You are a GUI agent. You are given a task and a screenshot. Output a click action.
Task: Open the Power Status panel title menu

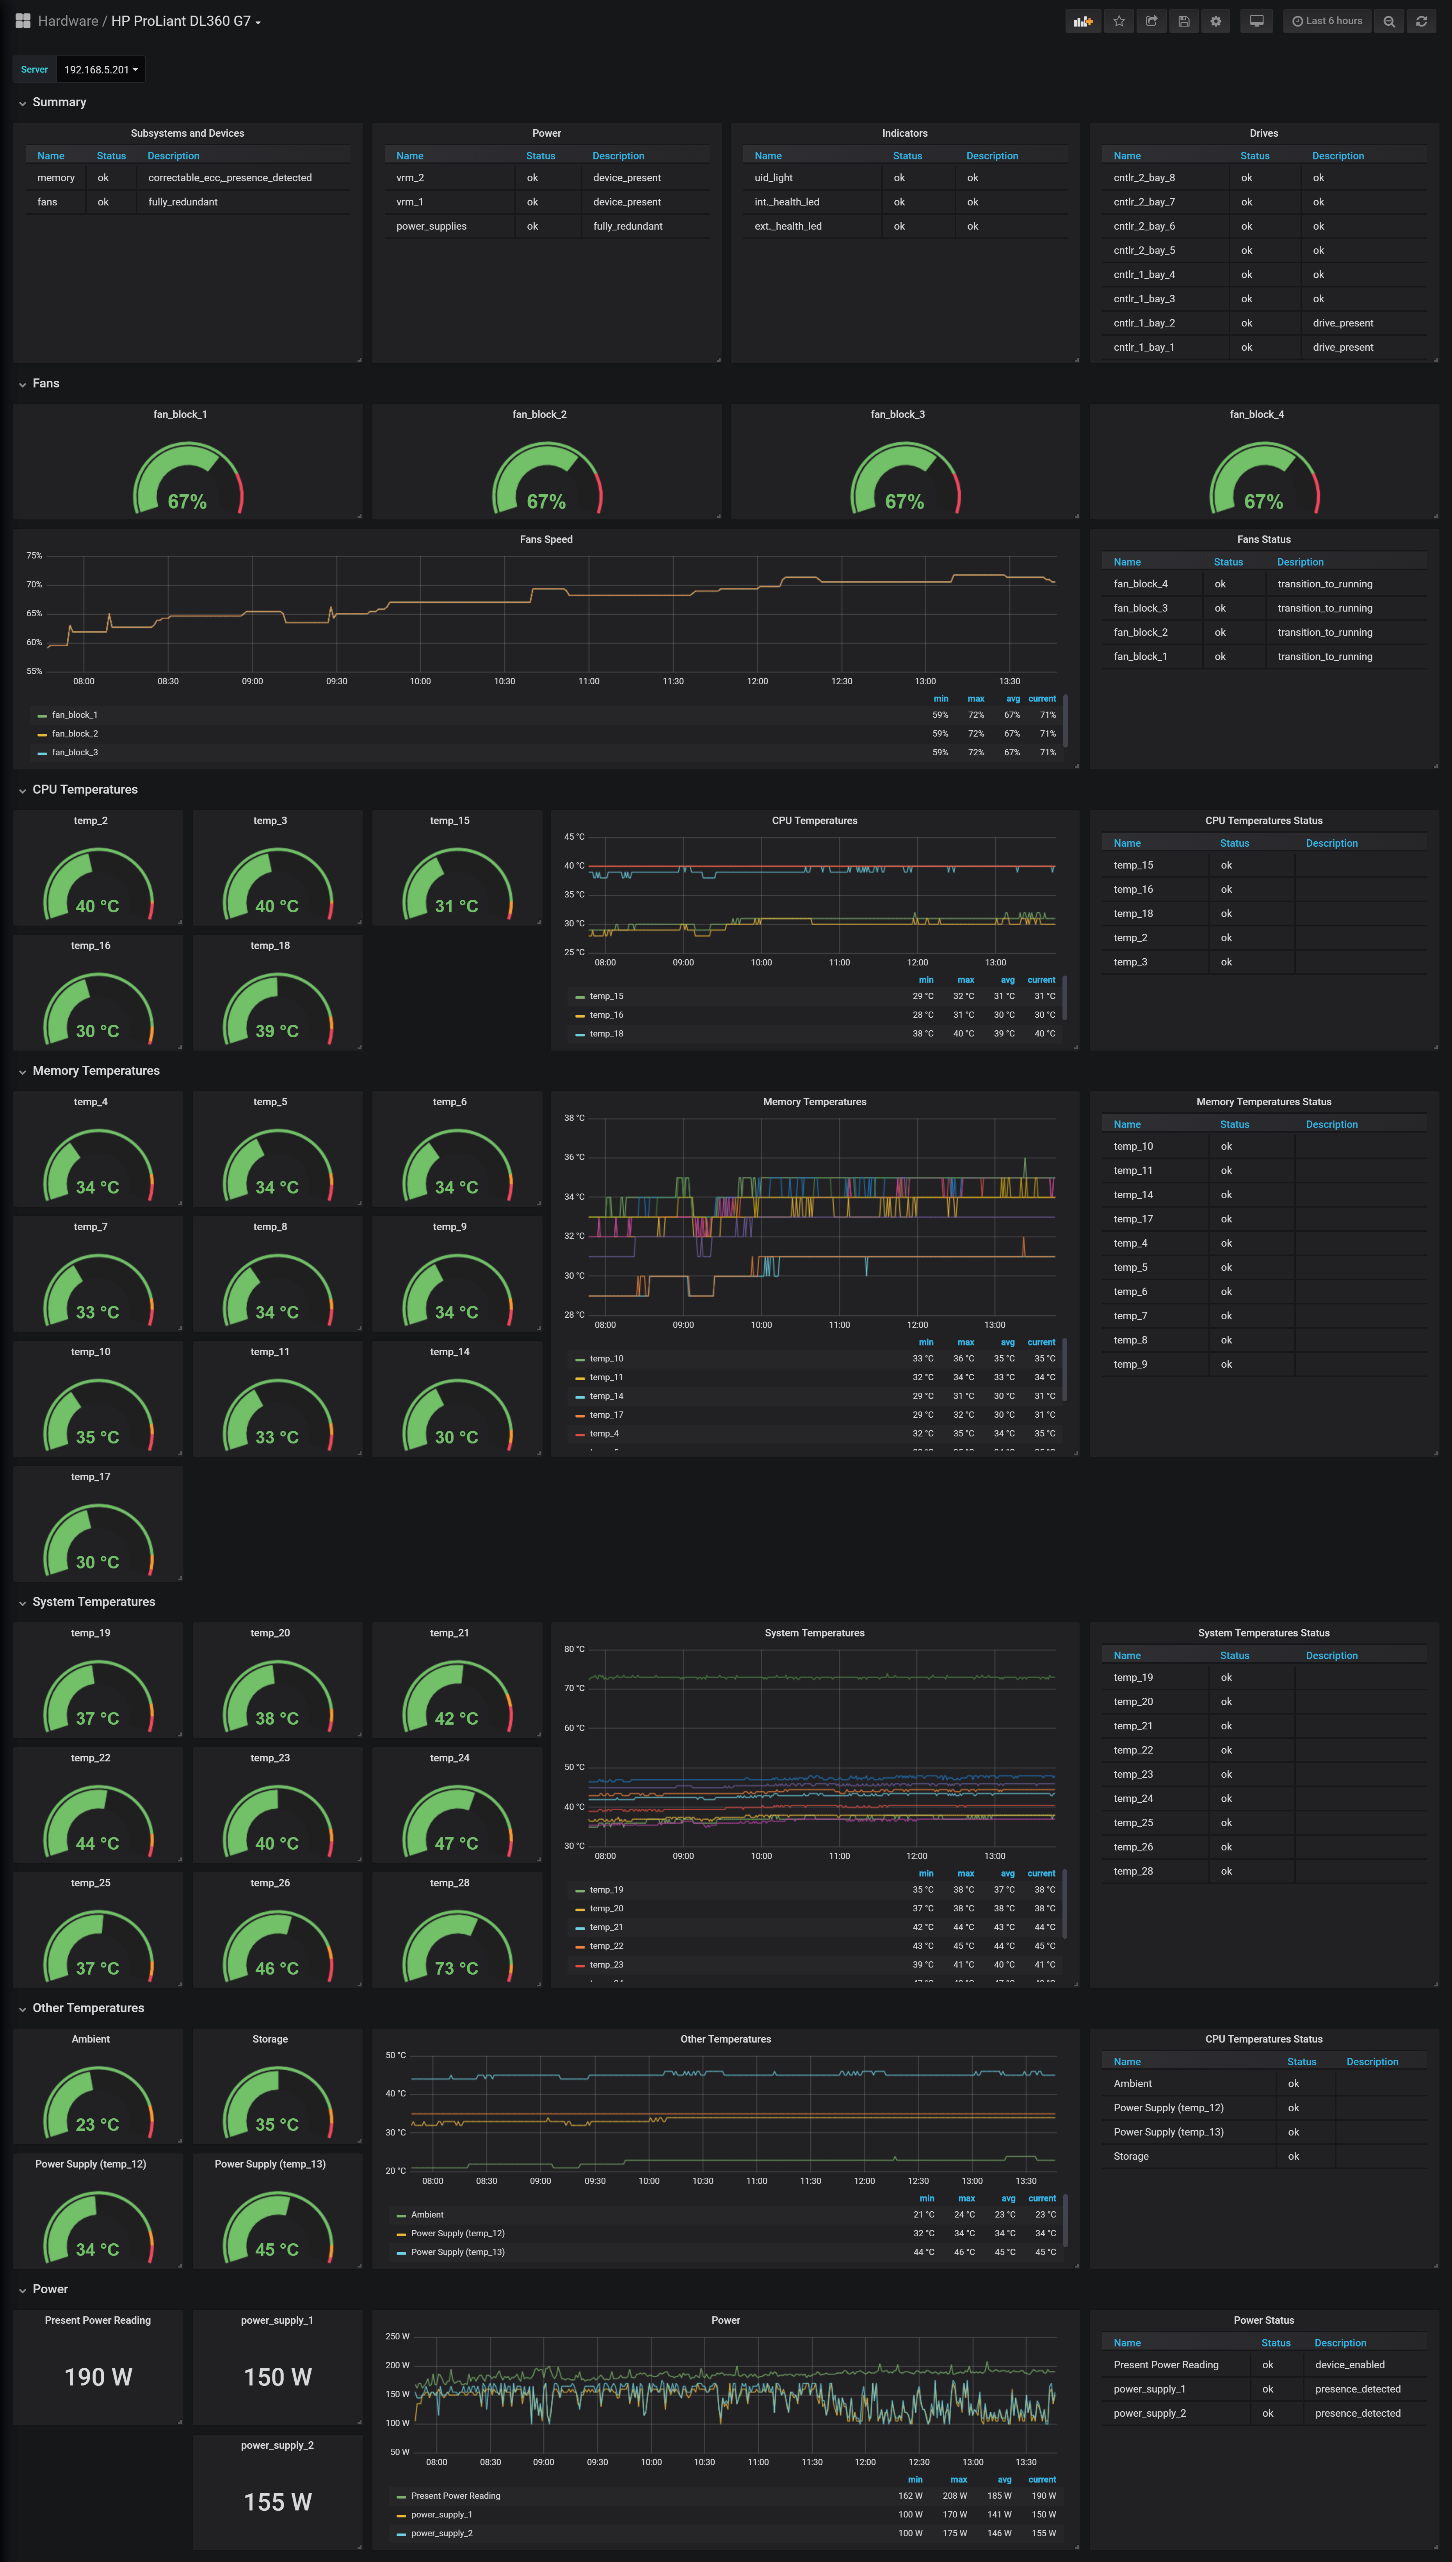[1263, 2321]
